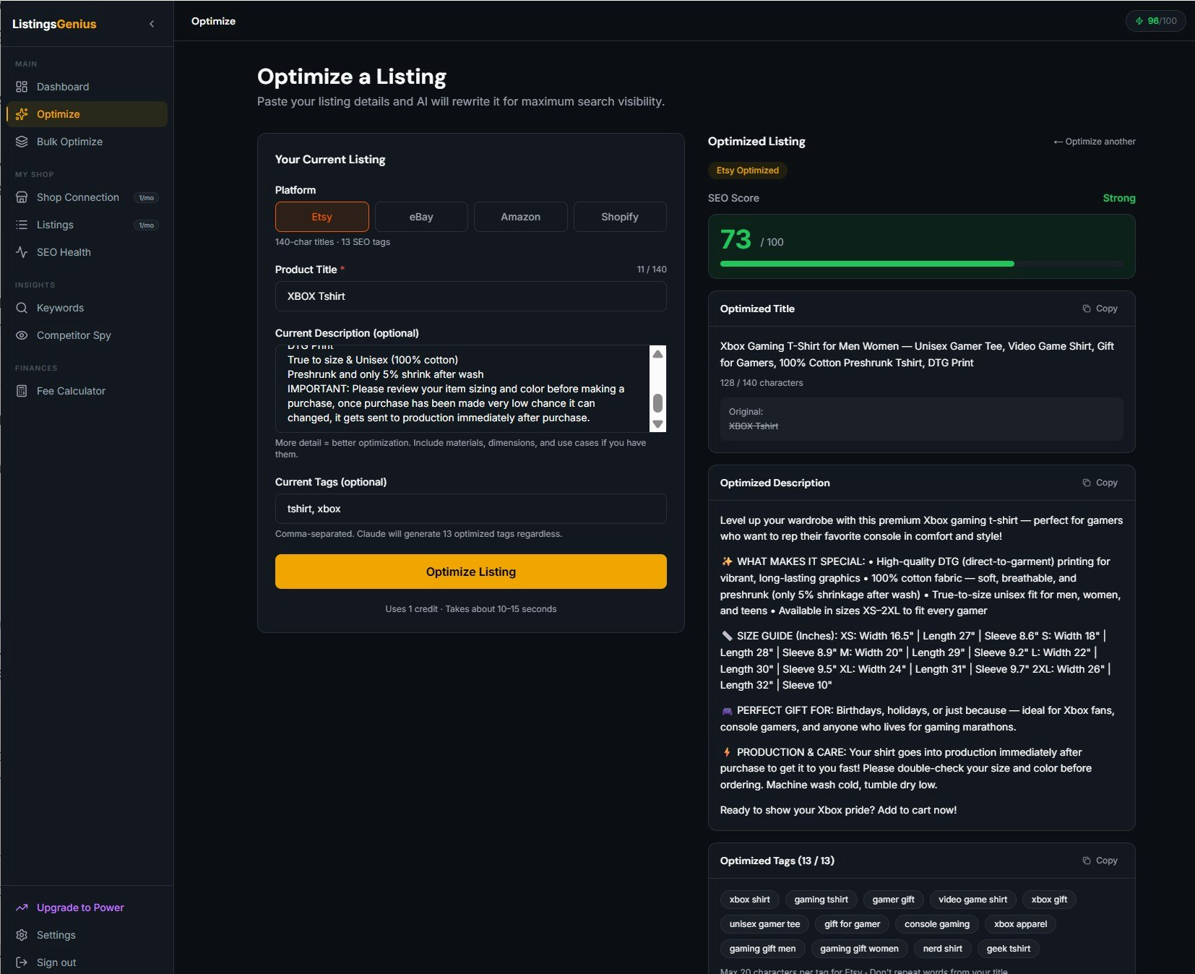
Task: Open Competitor Spy via the eye icon
Action: 22,335
